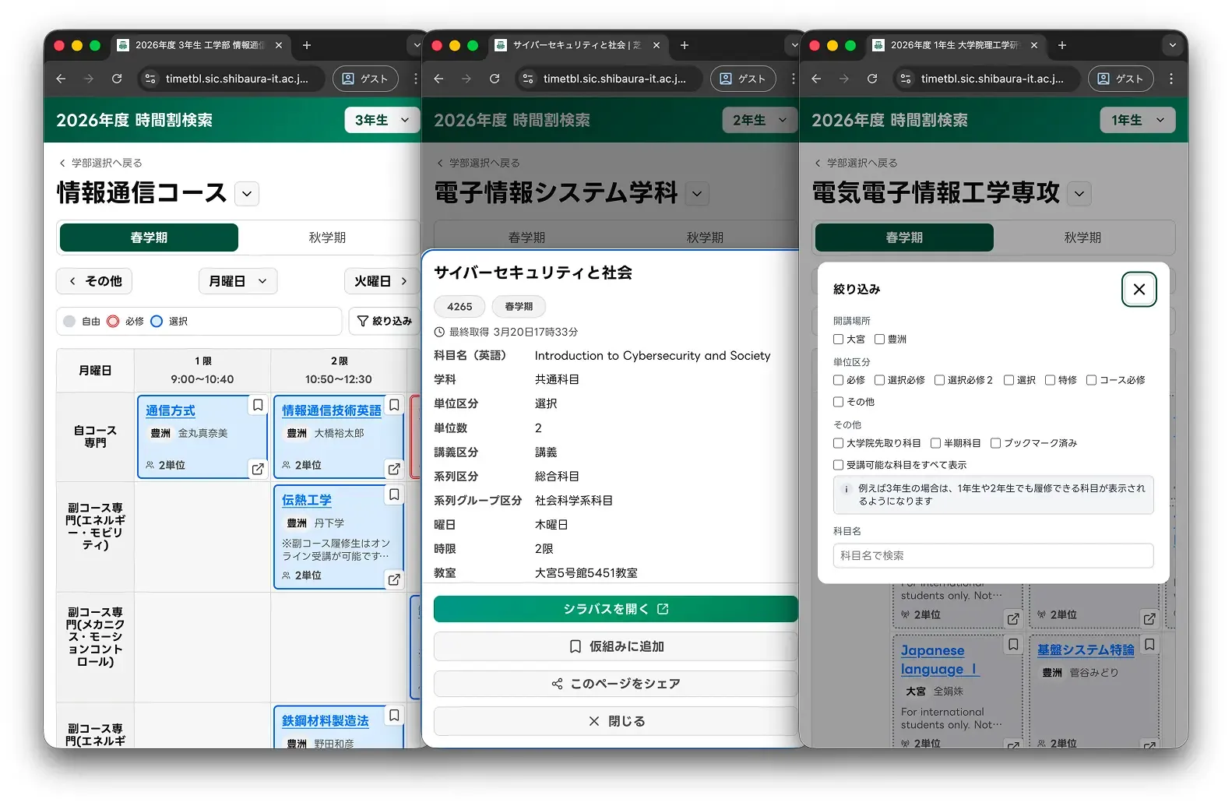Check the 選択必修２ checkbox
Image resolution: width=1232 pixels, height=806 pixels.
939,380
